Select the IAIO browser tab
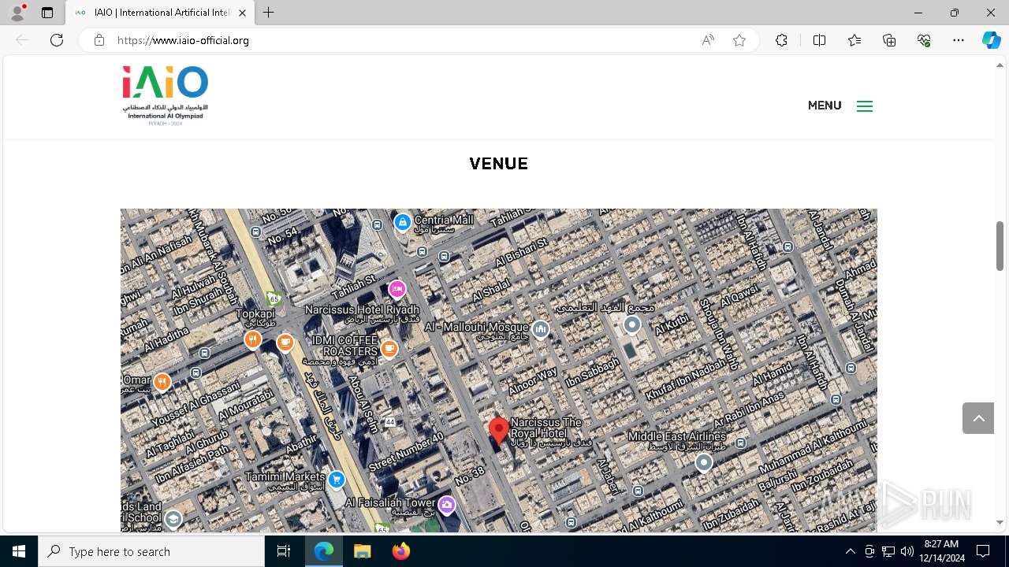The width and height of the screenshot is (1009, 567). pyautogui.click(x=161, y=13)
